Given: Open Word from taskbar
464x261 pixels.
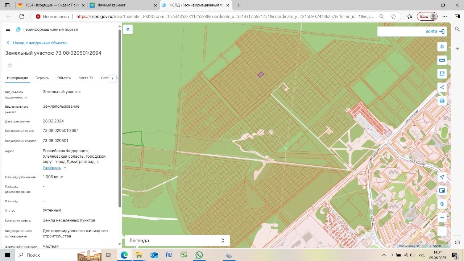Looking at the screenshot, I should (x=169, y=255).
